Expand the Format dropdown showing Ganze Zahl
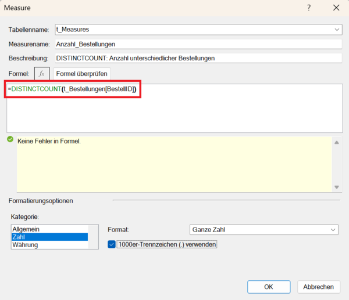The height and width of the screenshot is (300, 349). coord(333,230)
